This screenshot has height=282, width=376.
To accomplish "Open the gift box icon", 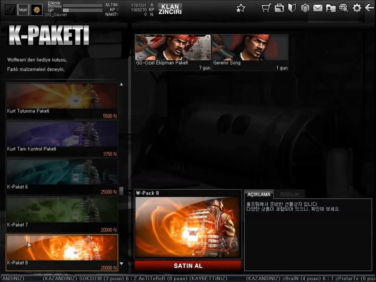I will click(x=305, y=8).
